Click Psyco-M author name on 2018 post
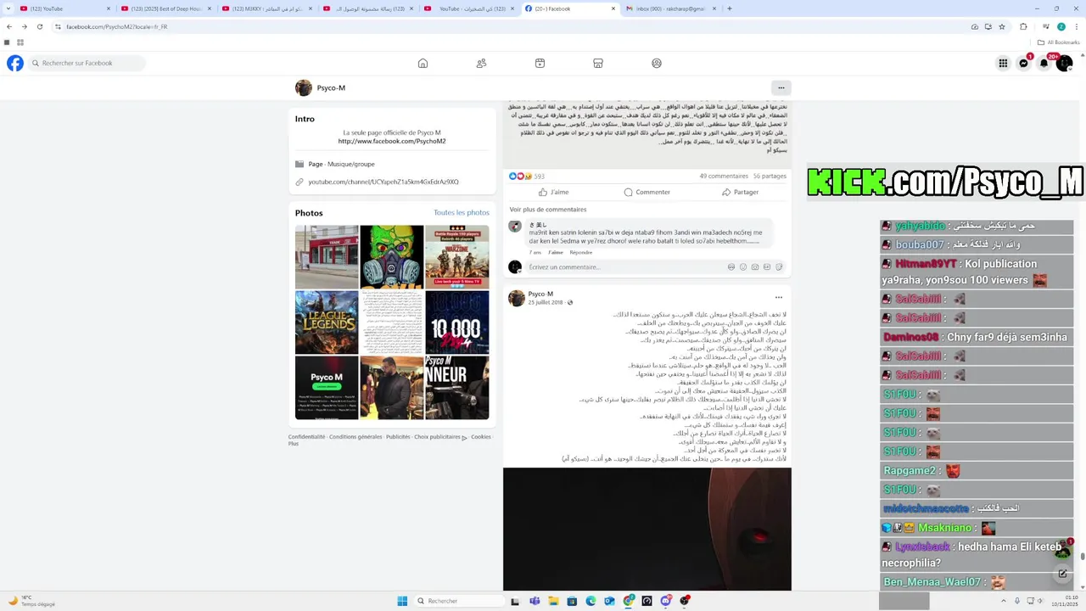Viewport: 1086px width, 611px height. click(540, 294)
